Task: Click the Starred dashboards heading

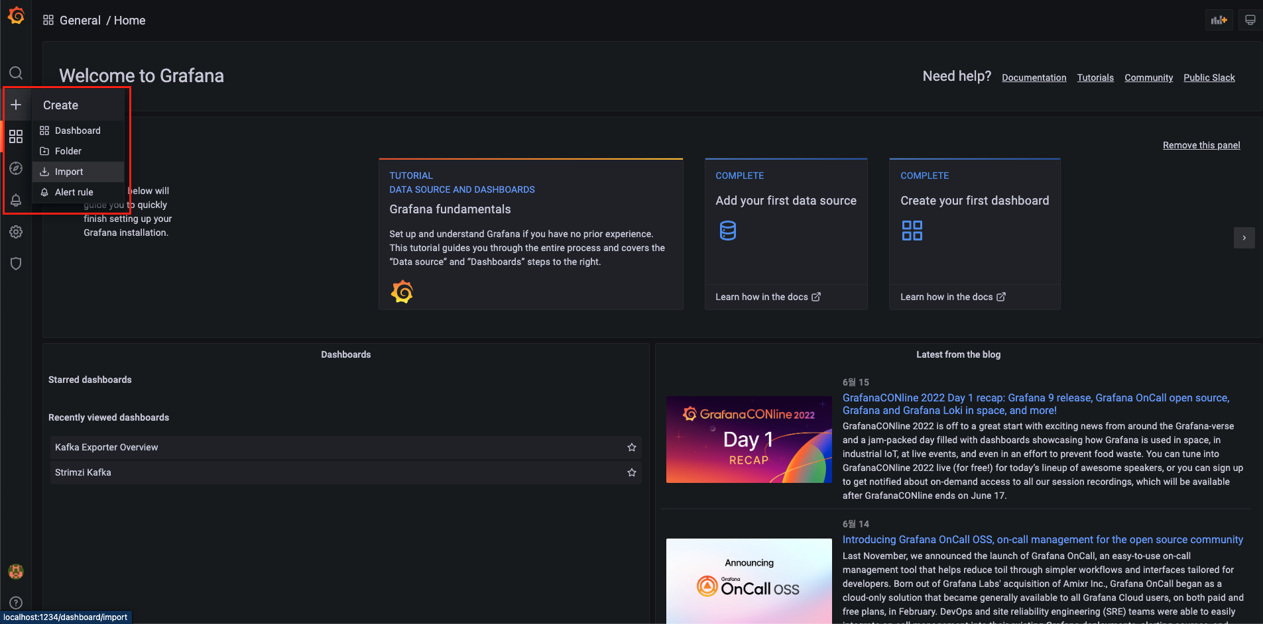Action: tap(90, 380)
